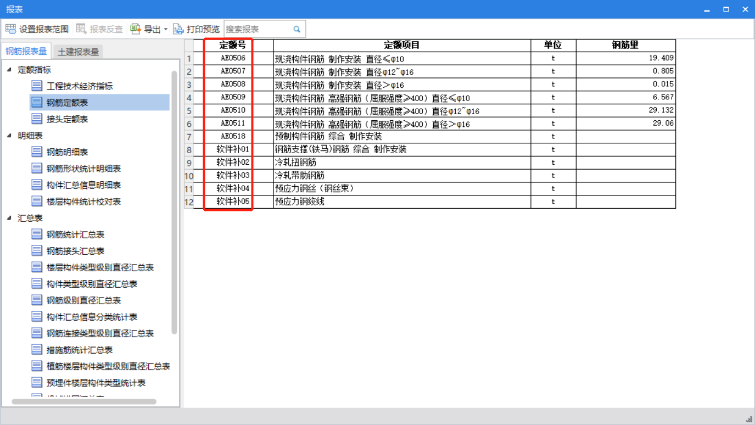
Task: Select the AE0518 cell
Action: 233,136
